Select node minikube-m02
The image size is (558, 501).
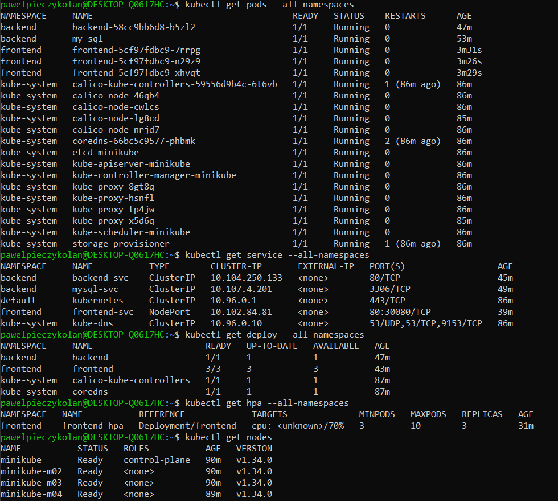pyautogui.click(x=31, y=471)
